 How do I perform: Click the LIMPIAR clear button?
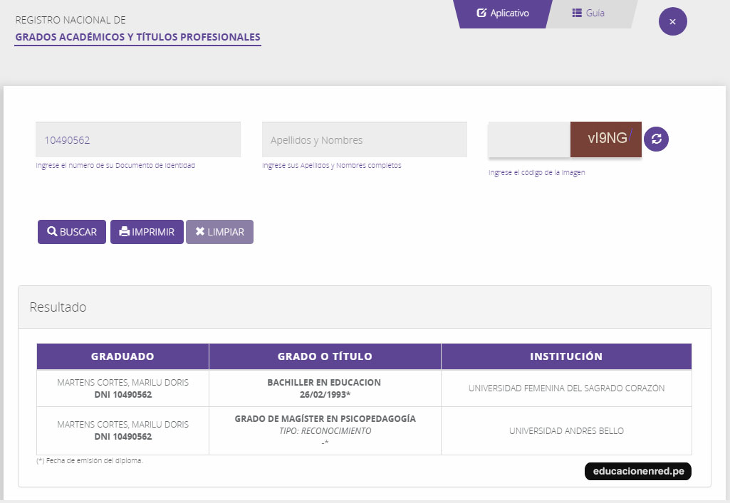(219, 231)
